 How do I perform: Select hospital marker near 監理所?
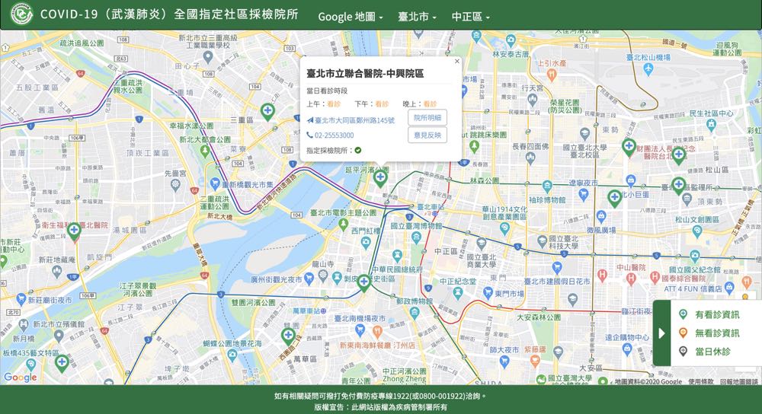coord(678,186)
